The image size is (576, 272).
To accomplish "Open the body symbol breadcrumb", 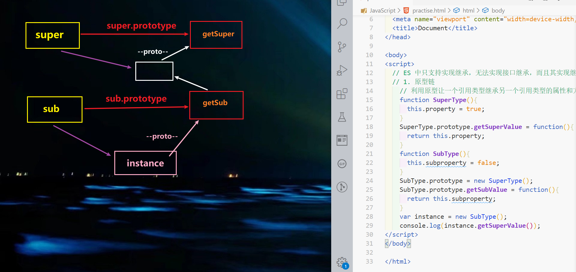I will pyautogui.click(x=493, y=10).
